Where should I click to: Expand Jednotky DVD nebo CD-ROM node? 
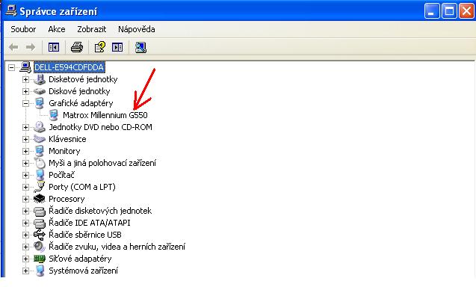[25, 127]
